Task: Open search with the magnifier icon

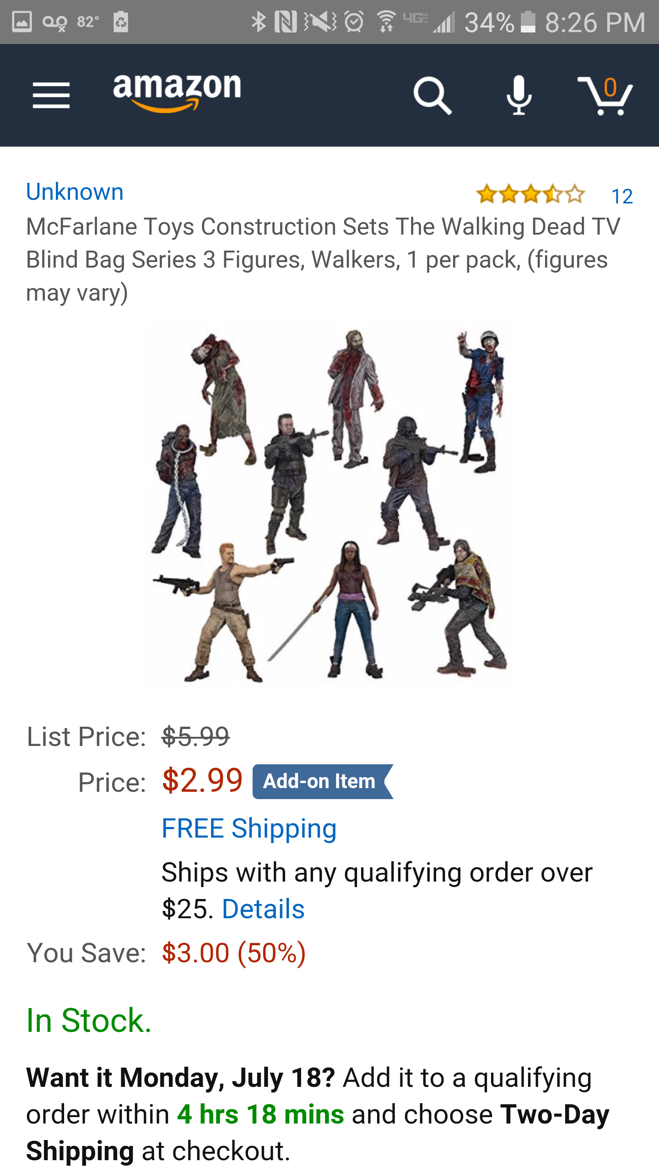Action: (x=432, y=95)
